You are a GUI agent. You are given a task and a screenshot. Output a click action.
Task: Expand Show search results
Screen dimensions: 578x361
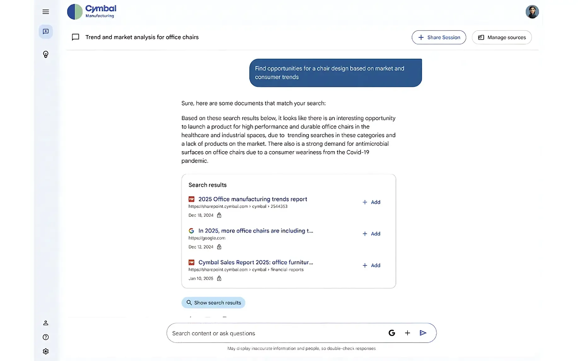tap(213, 303)
